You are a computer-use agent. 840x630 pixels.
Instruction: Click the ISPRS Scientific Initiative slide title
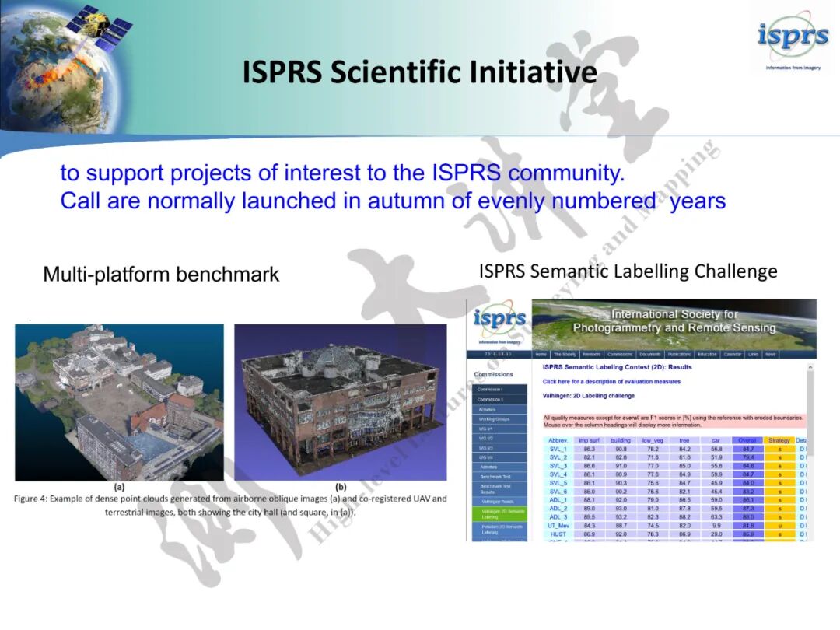419,72
